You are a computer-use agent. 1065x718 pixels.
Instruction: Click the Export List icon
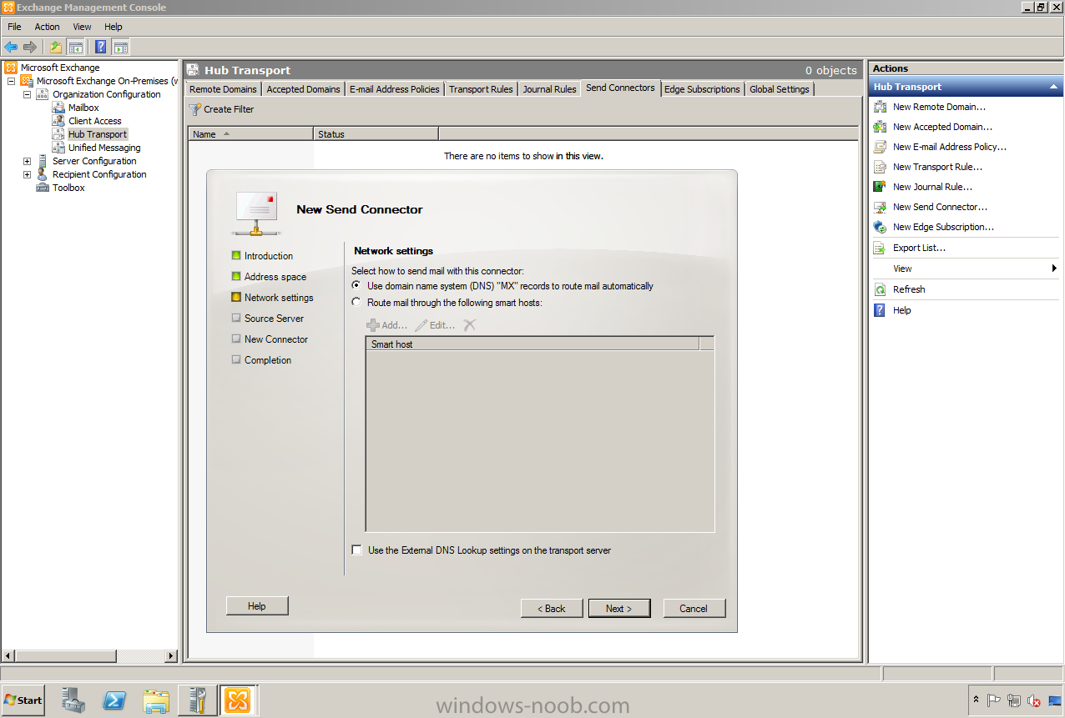click(x=880, y=248)
